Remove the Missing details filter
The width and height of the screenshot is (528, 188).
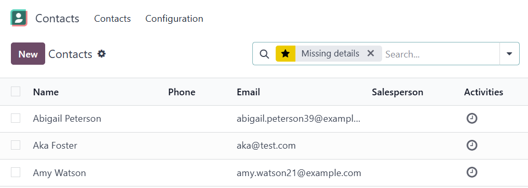tap(370, 53)
